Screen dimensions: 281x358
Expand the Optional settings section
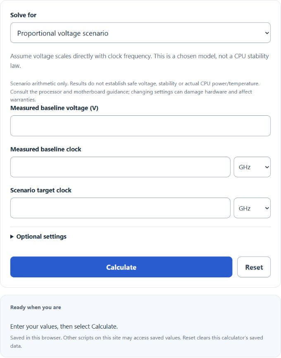point(38,236)
